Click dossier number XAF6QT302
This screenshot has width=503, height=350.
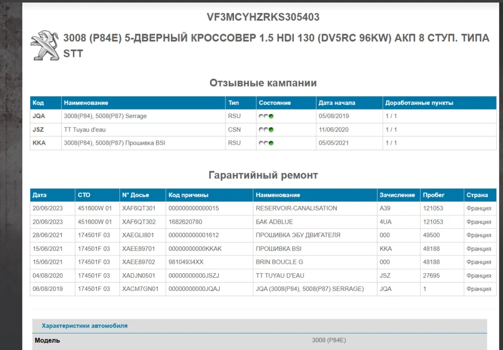pos(139,221)
